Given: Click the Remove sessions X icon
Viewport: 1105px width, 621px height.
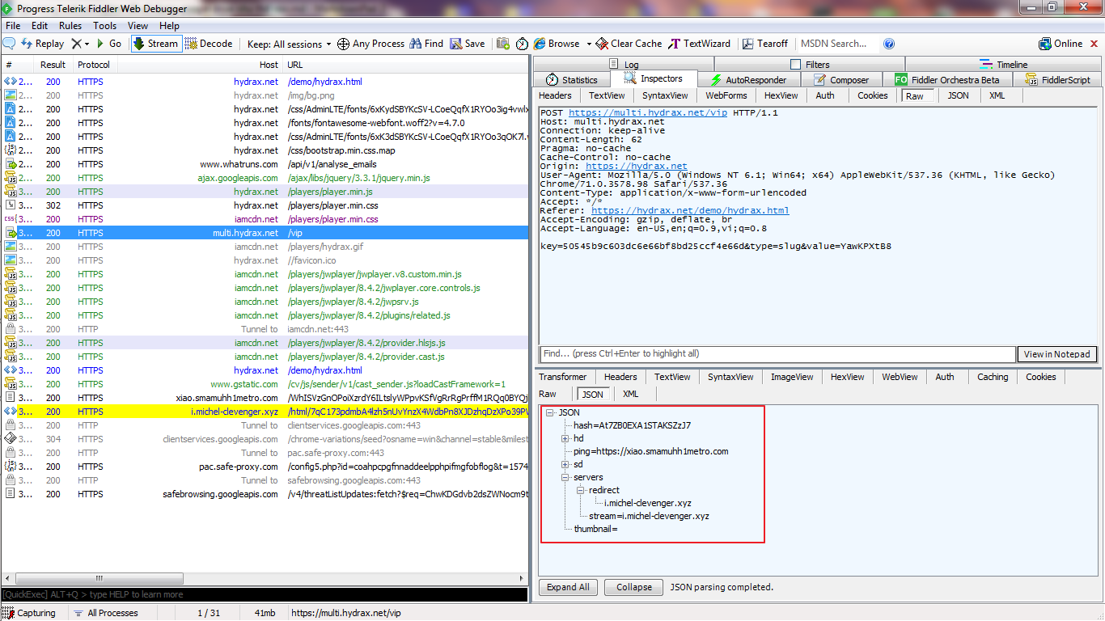Looking at the screenshot, I should click(76, 44).
